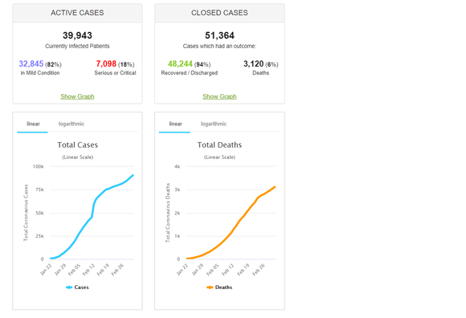Click 'Recovered / Discharged' label
Screen dimensions: 466x318
click(190, 73)
